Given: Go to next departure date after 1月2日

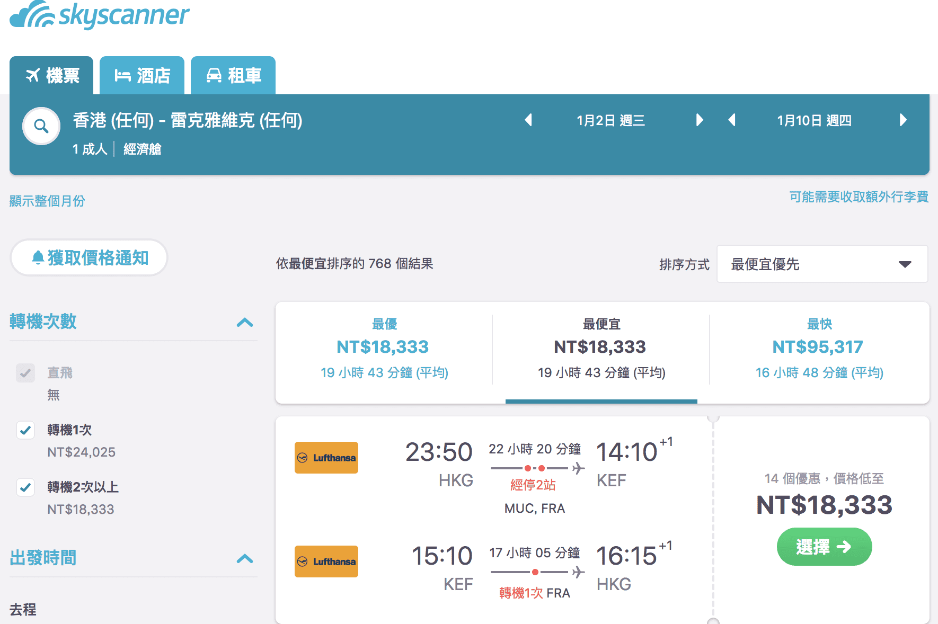Looking at the screenshot, I should click(x=699, y=120).
